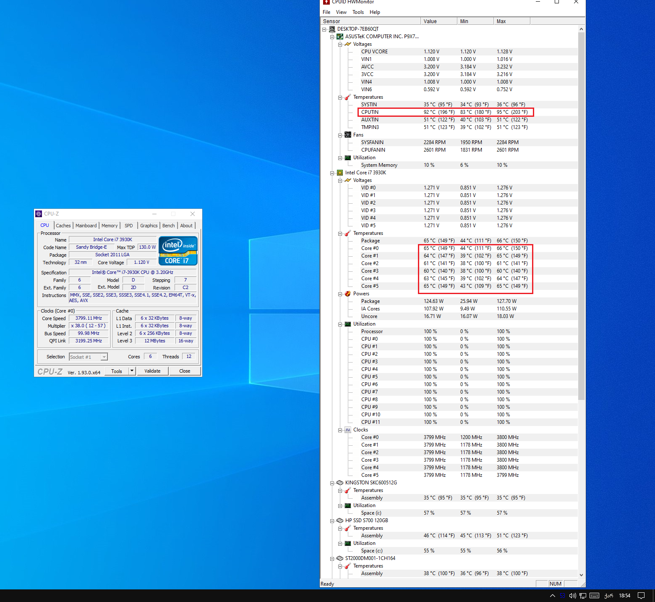Image resolution: width=655 pixels, height=602 pixels.
Task: Click the Intel Core i7 3930K chip icon
Action: point(340,173)
